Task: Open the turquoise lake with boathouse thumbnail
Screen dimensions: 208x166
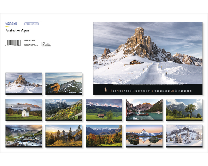Action: (144, 109)
